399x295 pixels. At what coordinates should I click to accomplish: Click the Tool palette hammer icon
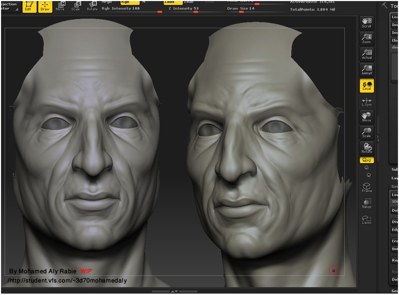click(x=384, y=5)
